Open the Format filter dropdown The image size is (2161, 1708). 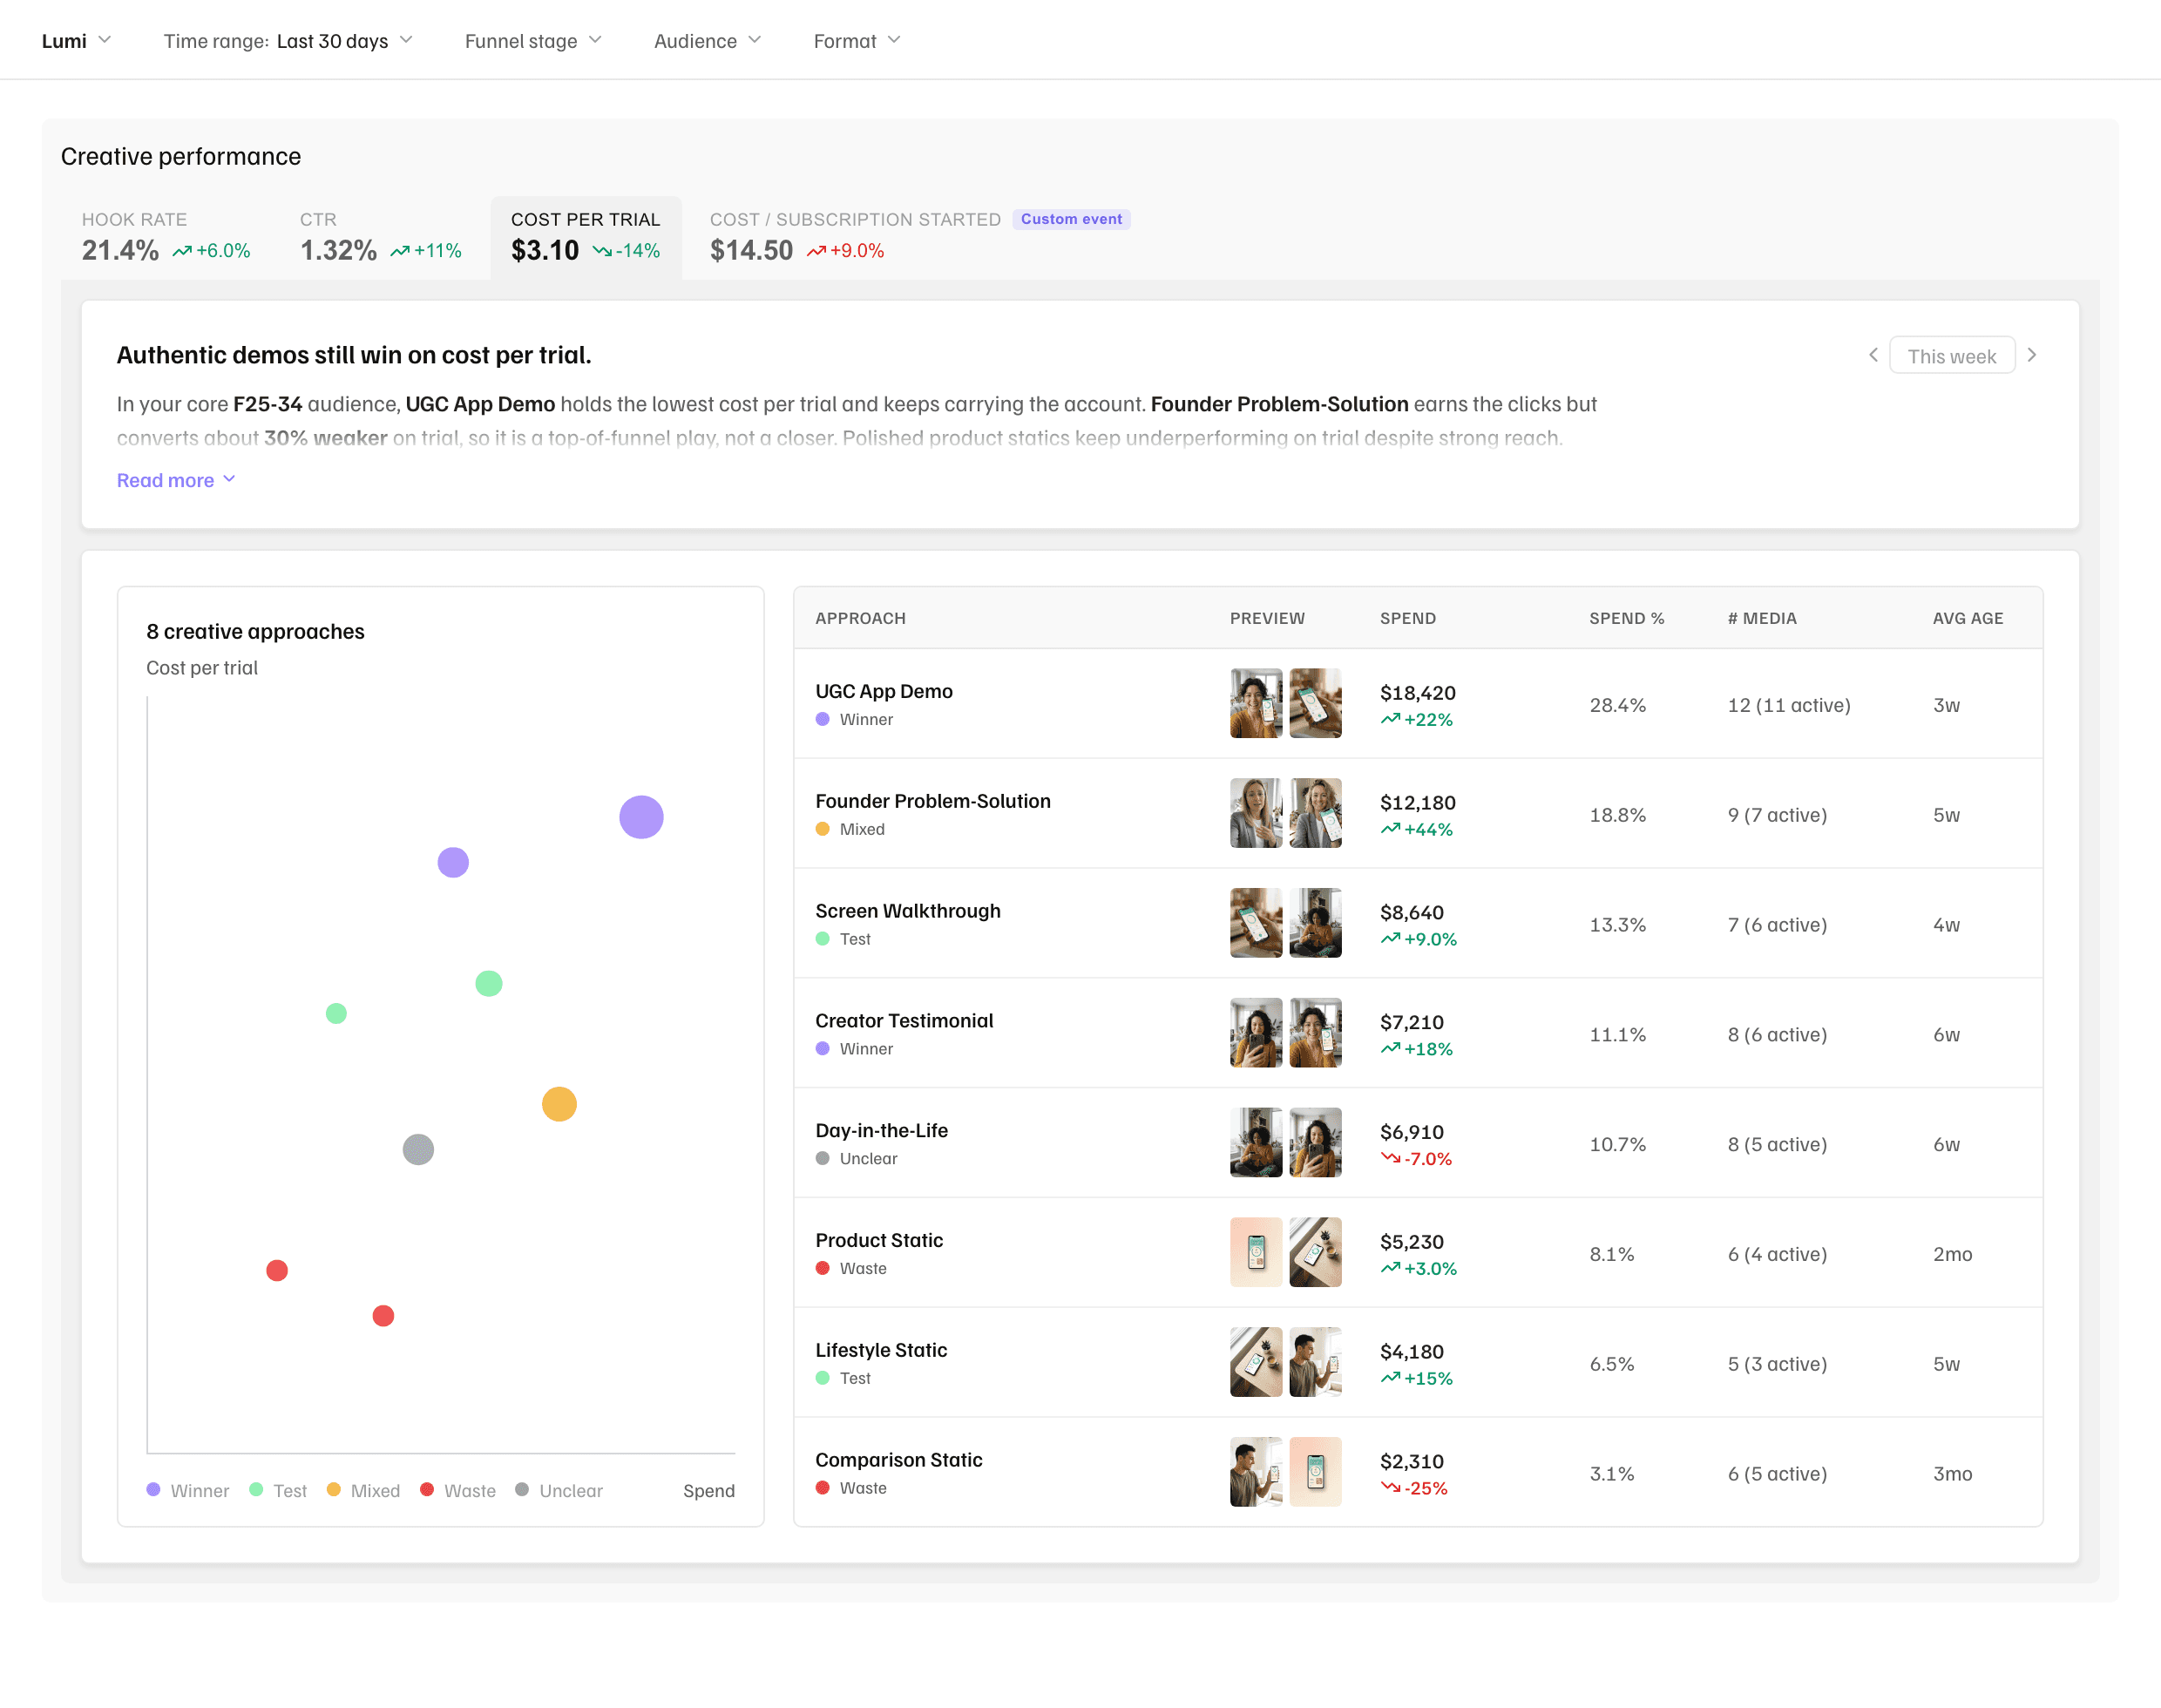tap(857, 41)
